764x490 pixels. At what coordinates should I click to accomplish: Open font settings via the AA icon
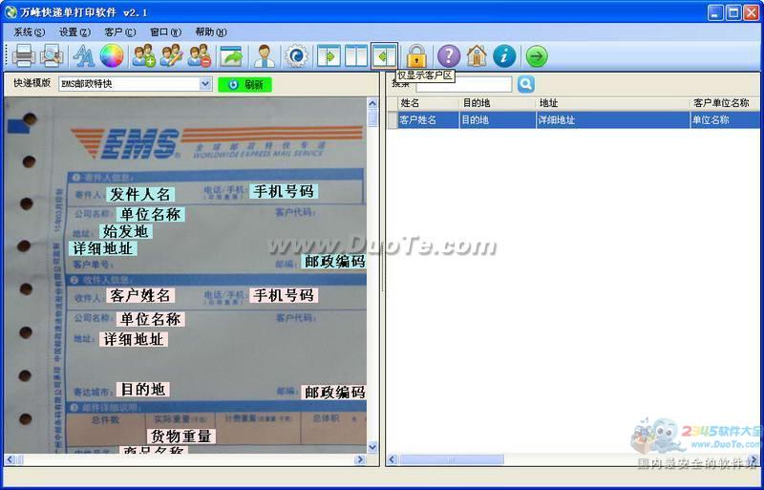pyautogui.click(x=84, y=55)
